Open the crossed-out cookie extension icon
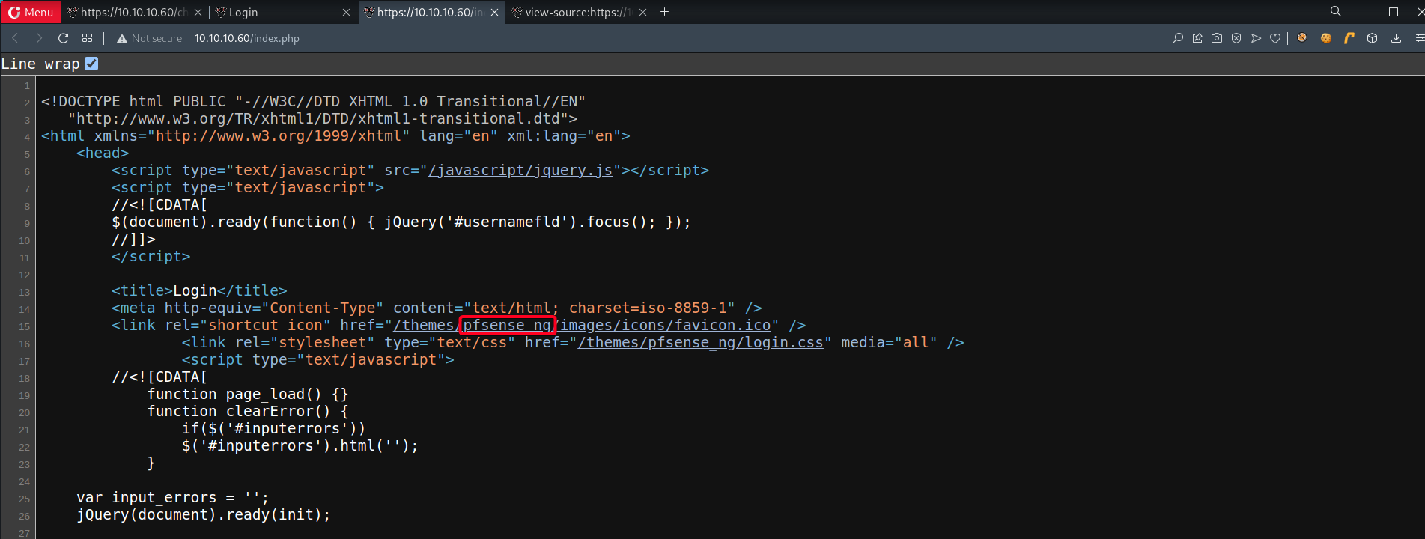The width and height of the screenshot is (1425, 539). (x=1302, y=37)
